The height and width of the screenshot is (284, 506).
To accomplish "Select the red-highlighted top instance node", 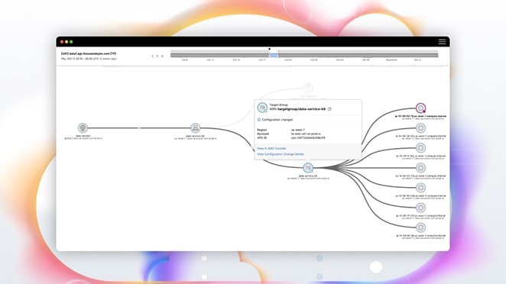I will 420,108.
